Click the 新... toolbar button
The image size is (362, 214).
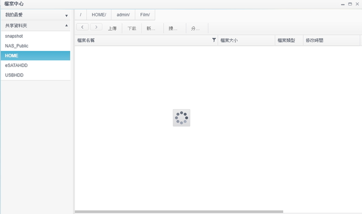tap(151, 28)
